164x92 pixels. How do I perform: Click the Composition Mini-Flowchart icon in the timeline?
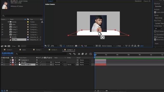70,54
